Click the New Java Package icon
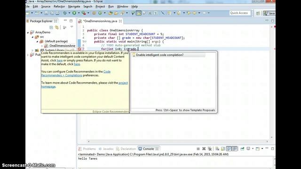Viewport: 301px width, 169px height. 94,13
